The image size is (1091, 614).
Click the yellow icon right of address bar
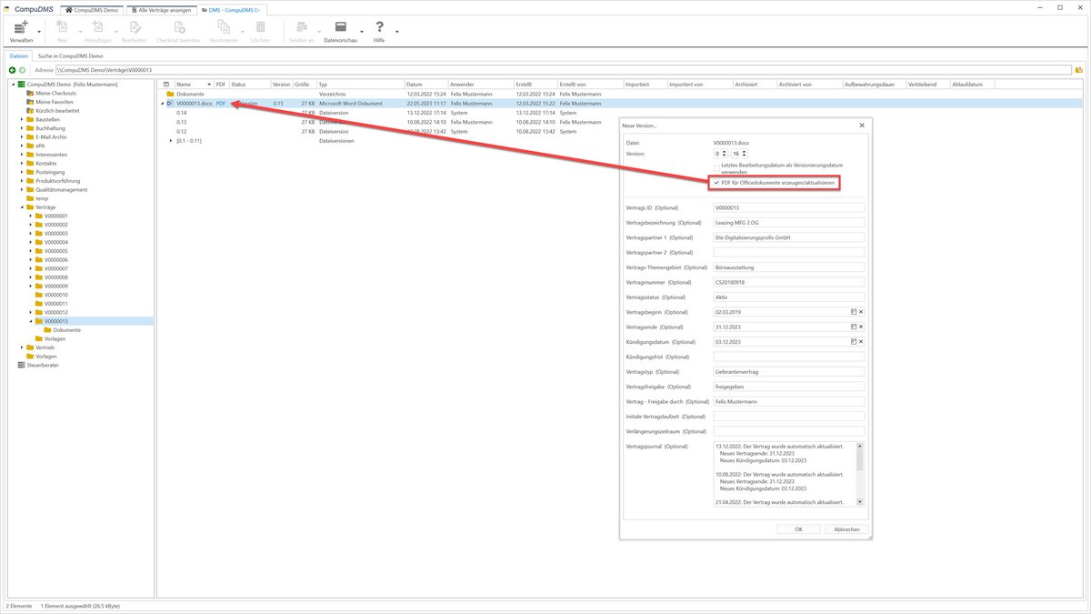coord(1079,69)
